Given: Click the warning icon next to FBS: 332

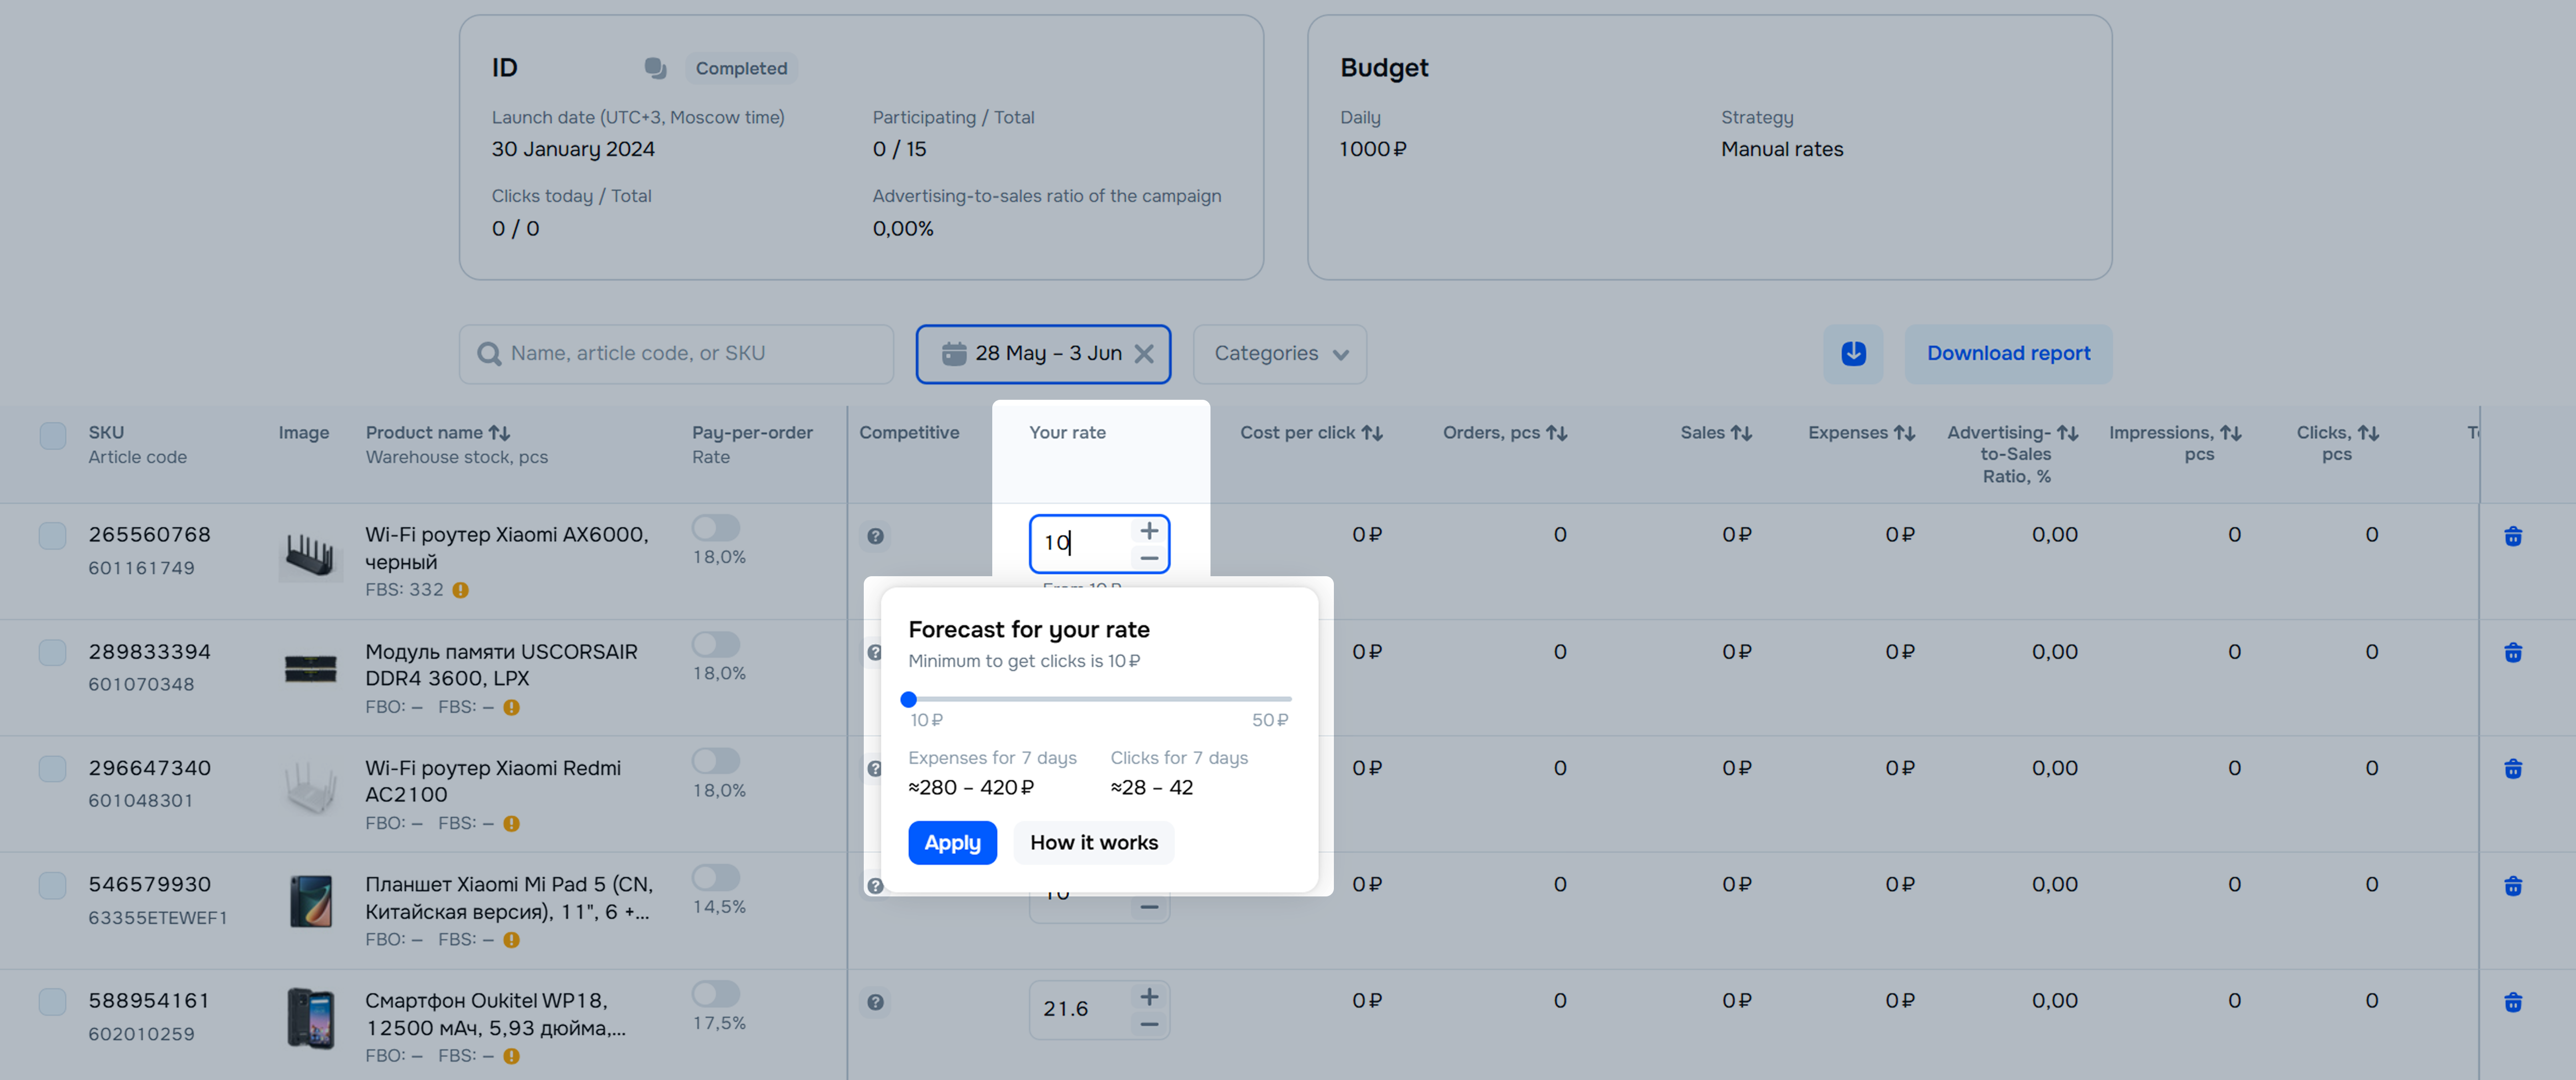Looking at the screenshot, I should coord(460,590).
